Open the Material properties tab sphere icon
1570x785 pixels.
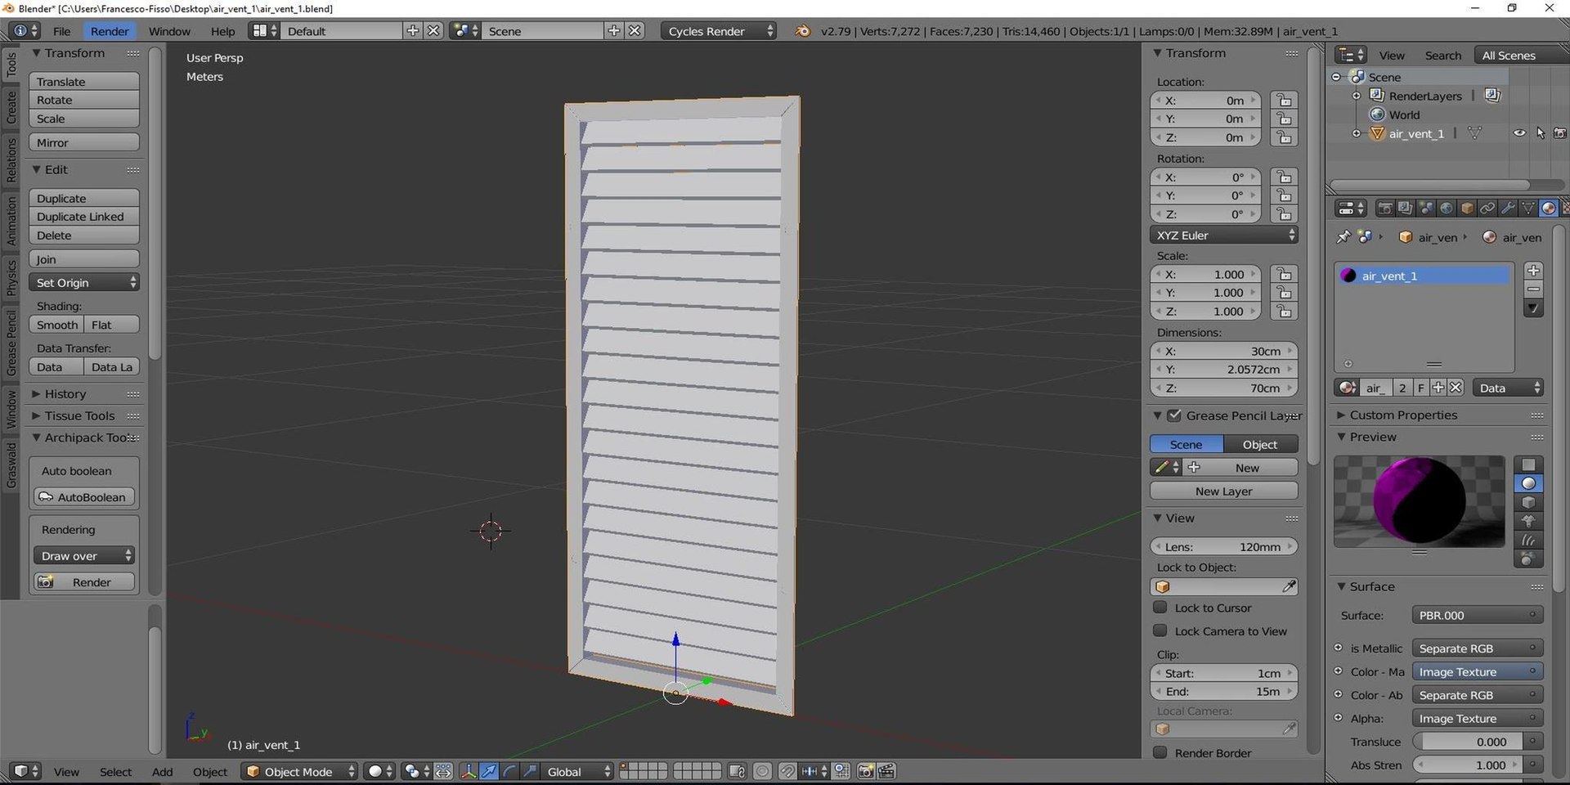(1548, 209)
